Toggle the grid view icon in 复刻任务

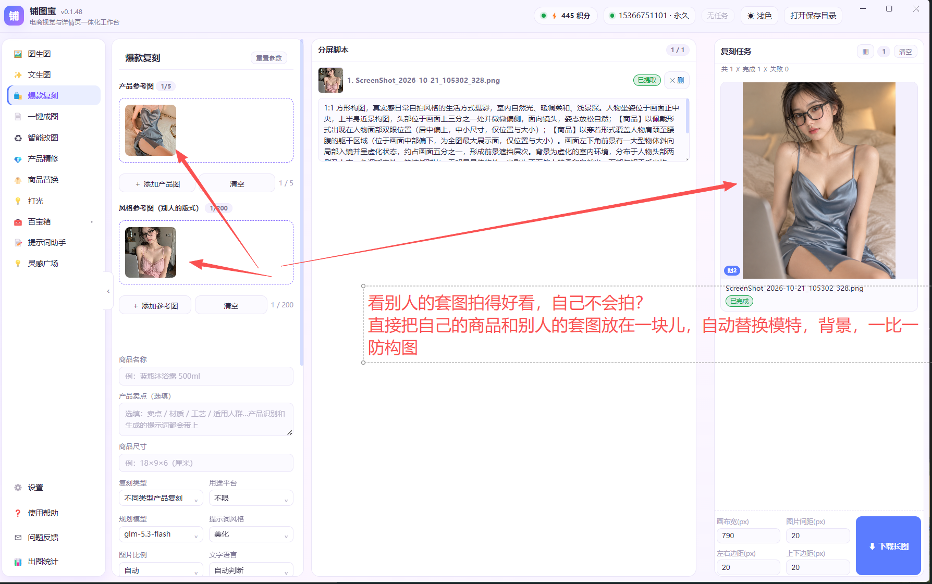[x=866, y=52]
